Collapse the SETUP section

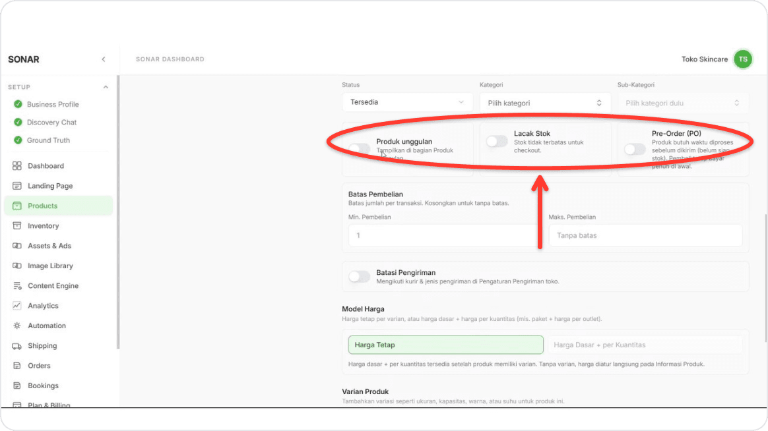pyautogui.click(x=106, y=87)
